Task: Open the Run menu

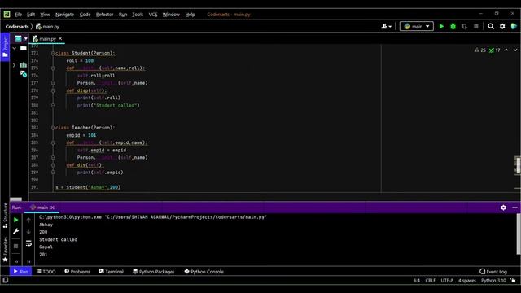Action: 123,15
